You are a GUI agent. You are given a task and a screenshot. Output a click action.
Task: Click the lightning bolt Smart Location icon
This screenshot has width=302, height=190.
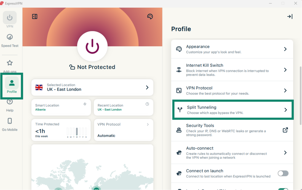pos(85,104)
